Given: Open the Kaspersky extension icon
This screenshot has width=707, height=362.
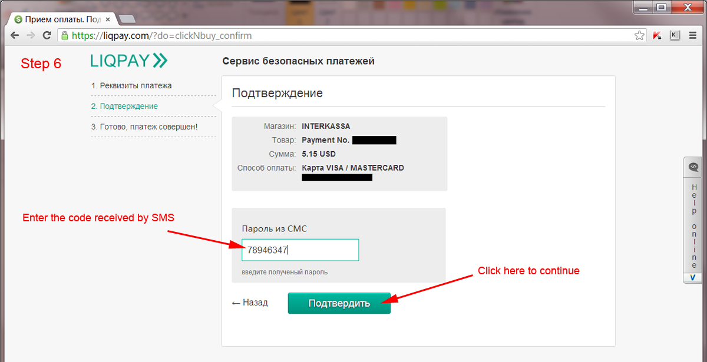Looking at the screenshot, I should [x=657, y=35].
